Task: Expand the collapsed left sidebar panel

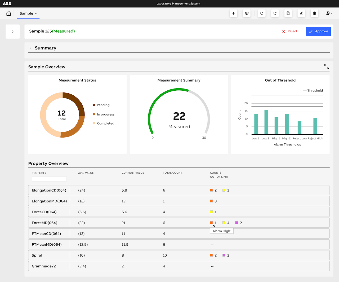Action: point(12,32)
